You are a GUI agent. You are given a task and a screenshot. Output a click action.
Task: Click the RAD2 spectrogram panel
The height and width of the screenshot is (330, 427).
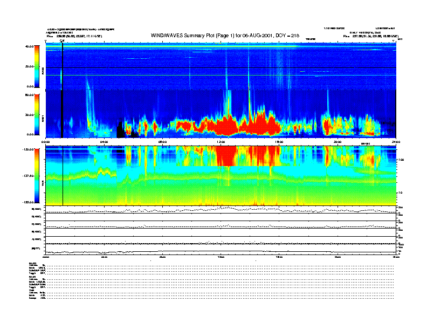221,66
